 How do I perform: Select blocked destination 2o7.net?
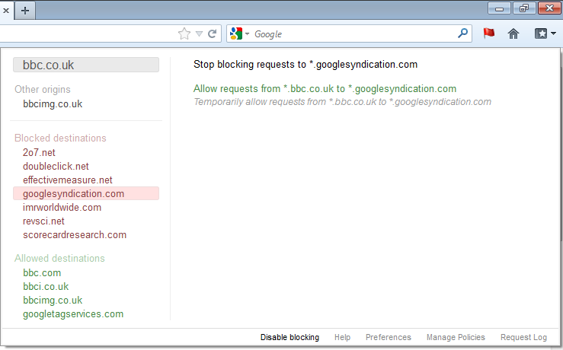pyautogui.click(x=39, y=152)
